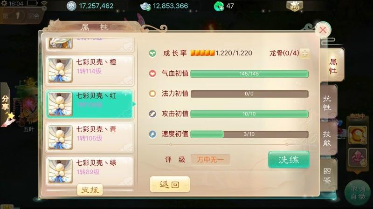Tap the silver ingot currency plus icon
Viewport: 373px width, 209px height.
145,7
